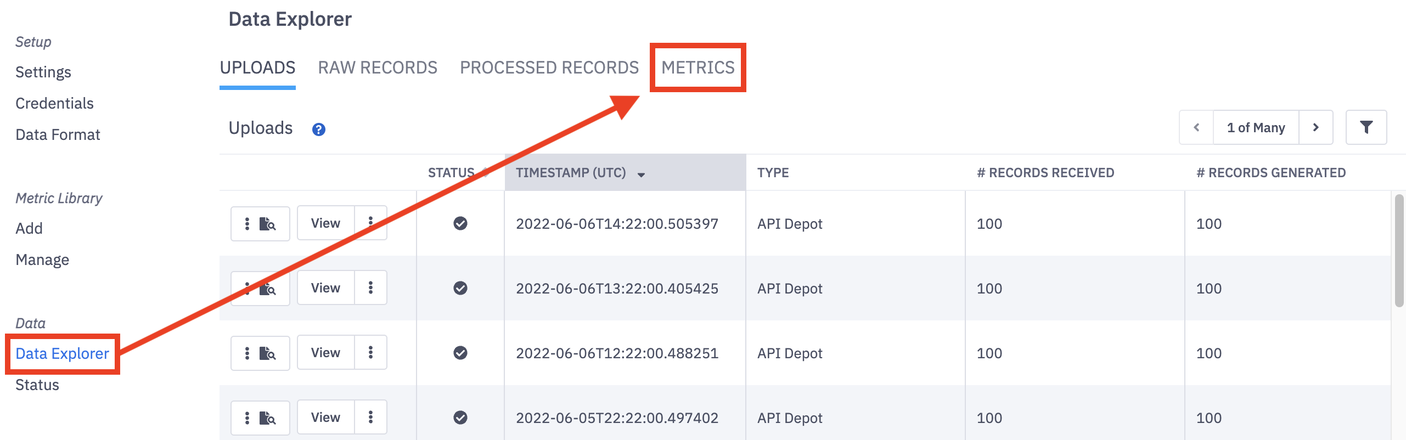Click file search icon for 14:22:00 upload
Screen dimensions: 1406x440
(x=267, y=224)
